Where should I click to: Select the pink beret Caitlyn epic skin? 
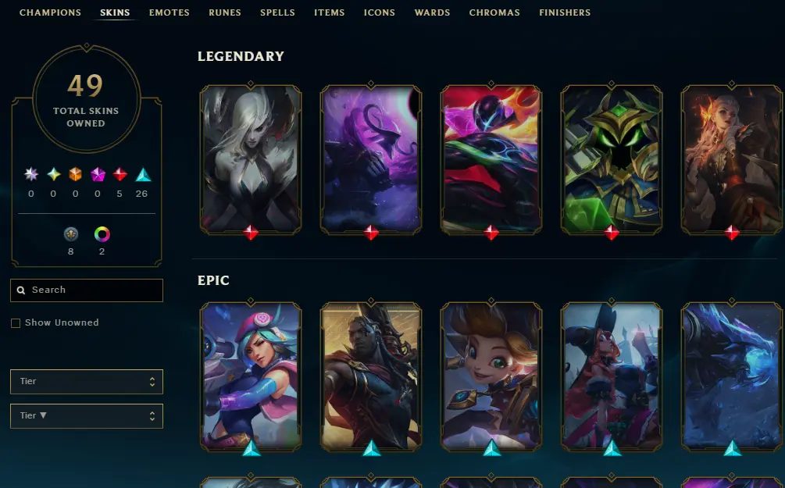(251, 376)
